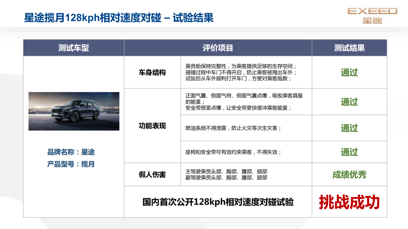Select the 揽月 SUV car photo
Viewport: 408px width, 229px height.
click(x=74, y=111)
